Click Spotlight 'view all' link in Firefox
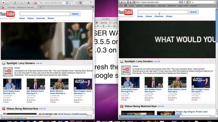 point(39,63)
